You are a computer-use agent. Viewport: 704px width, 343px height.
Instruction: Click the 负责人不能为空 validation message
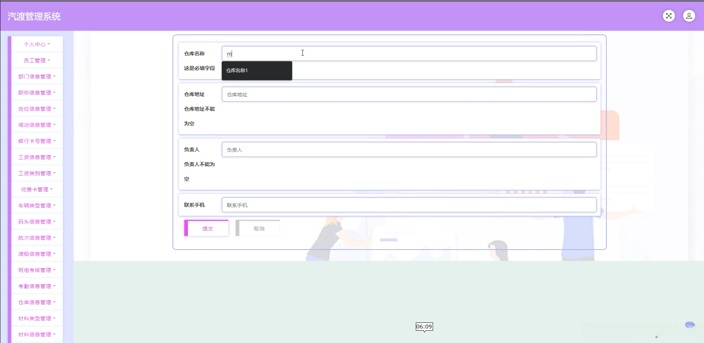pyautogui.click(x=199, y=171)
